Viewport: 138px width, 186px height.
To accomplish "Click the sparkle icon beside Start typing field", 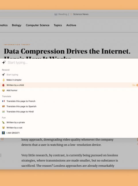I will [4, 62].
